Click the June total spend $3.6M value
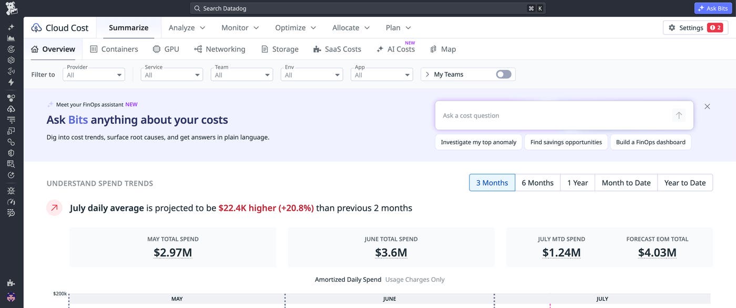 click(x=391, y=252)
